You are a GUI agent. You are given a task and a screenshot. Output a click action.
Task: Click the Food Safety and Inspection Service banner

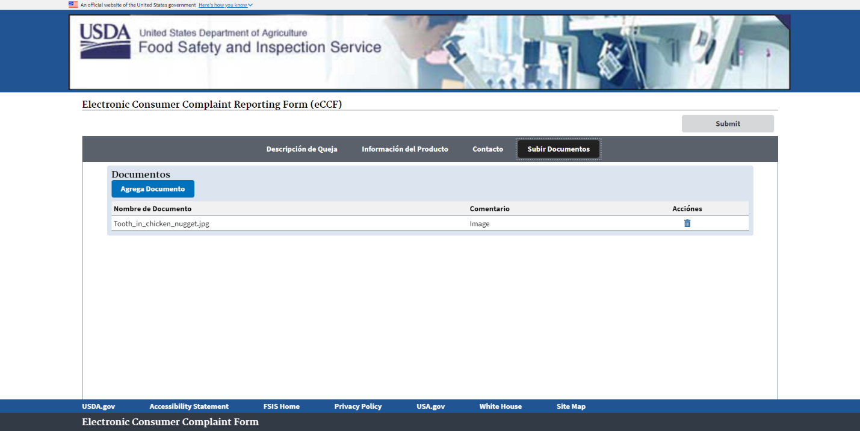[429, 52]
